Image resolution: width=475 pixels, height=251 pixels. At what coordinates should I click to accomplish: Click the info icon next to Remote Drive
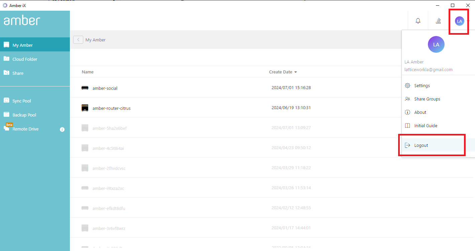point(62,130)
